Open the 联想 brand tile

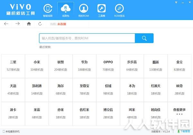point(60,66)
